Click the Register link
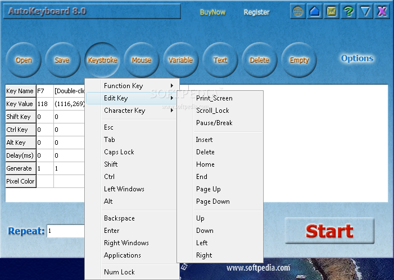 click(256, 12)
